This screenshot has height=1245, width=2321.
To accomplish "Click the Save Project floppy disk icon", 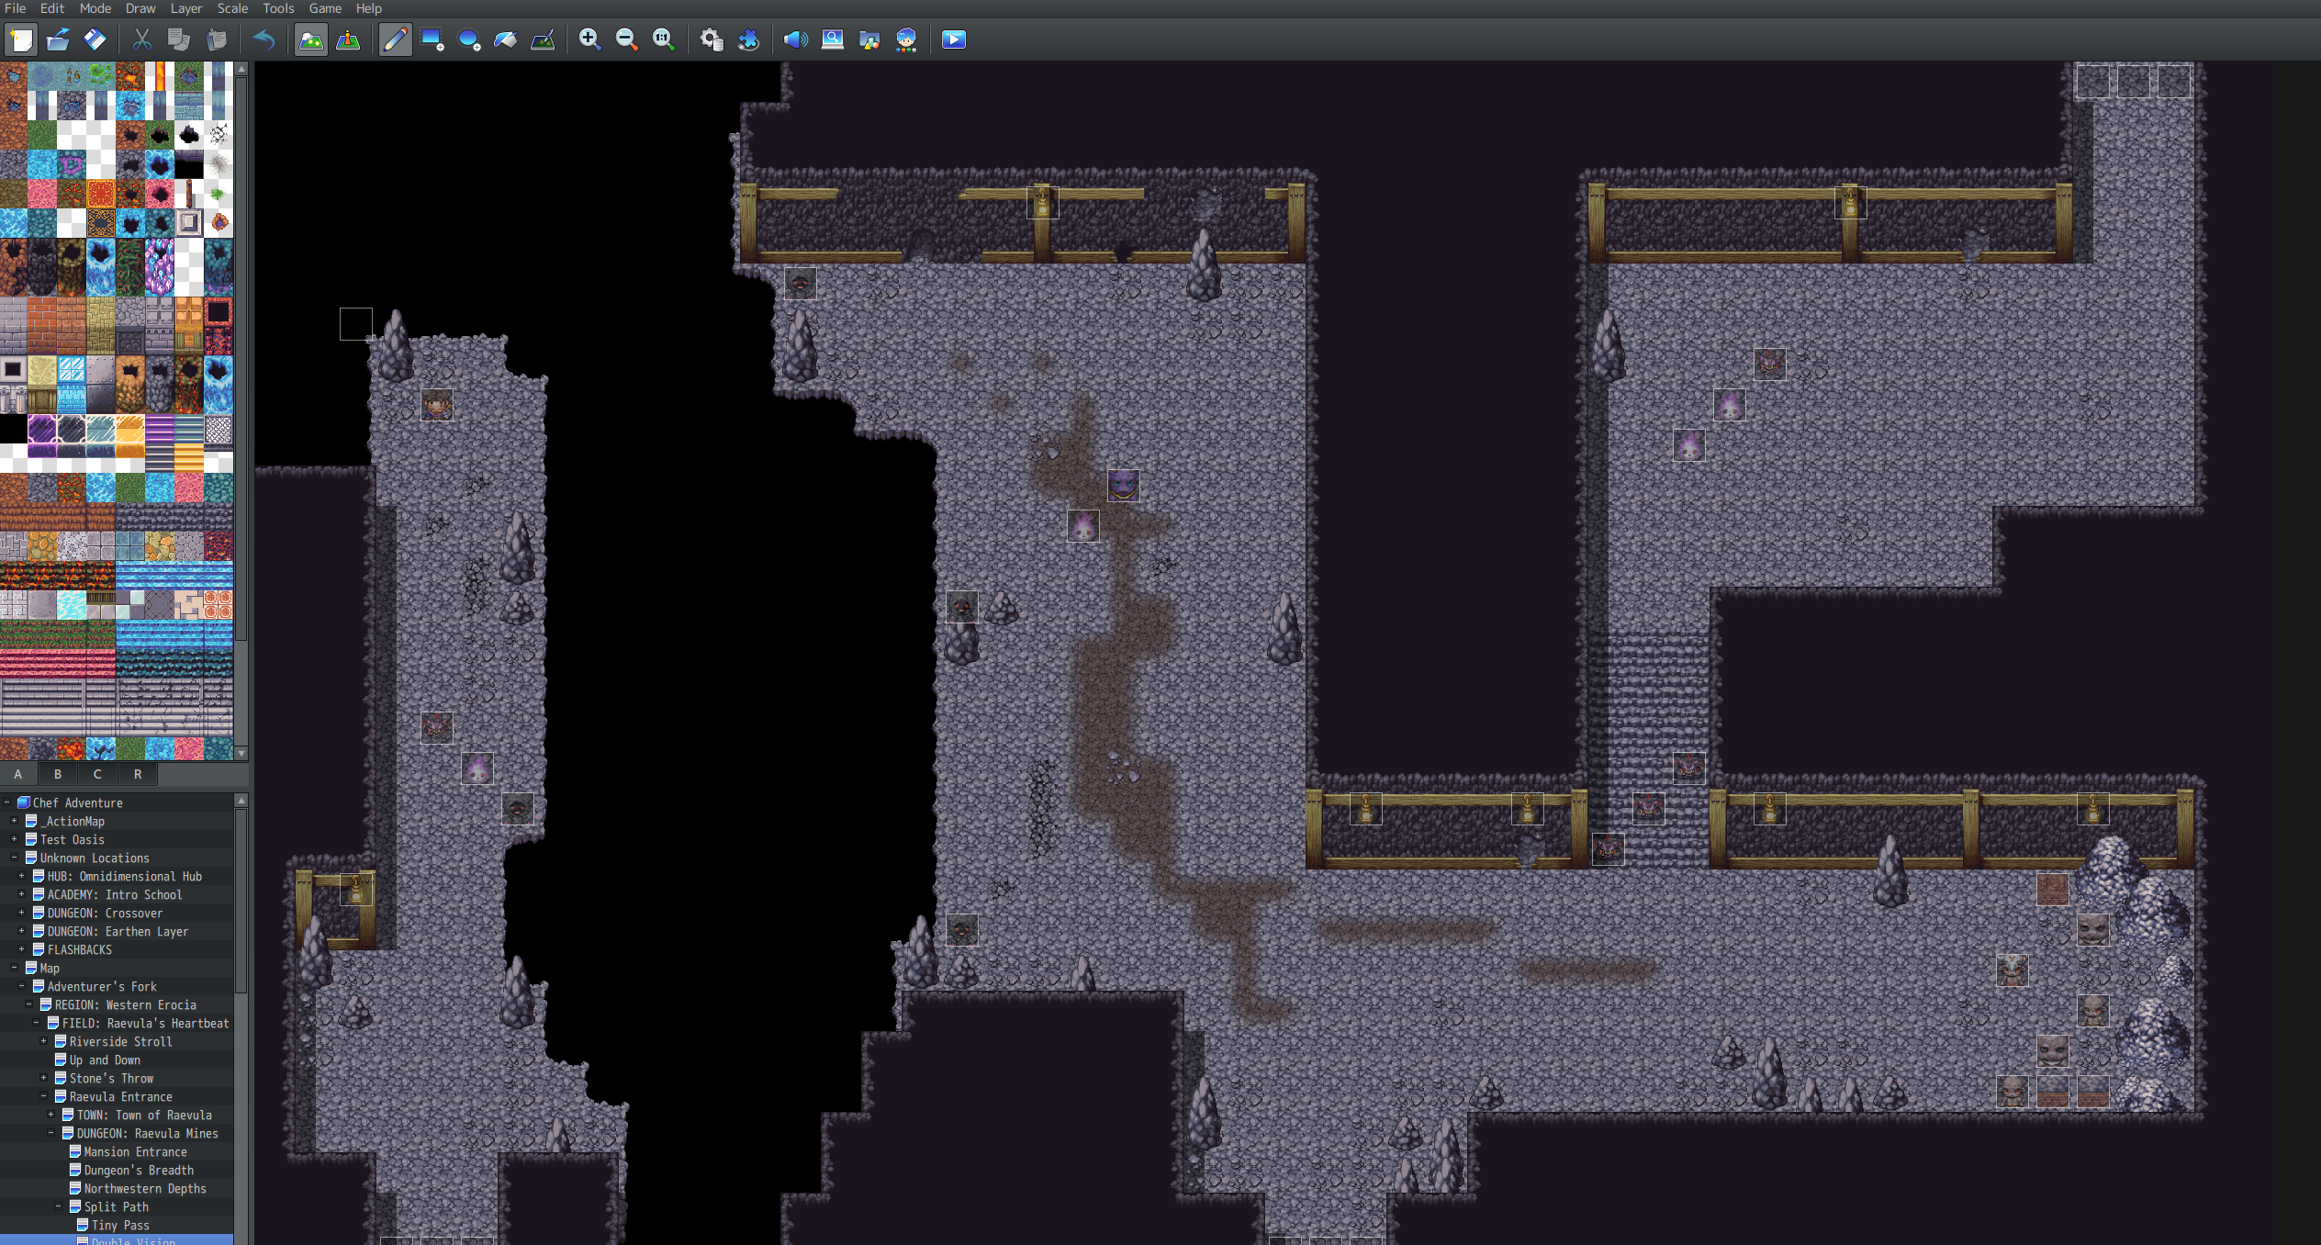I will (95, 39).
